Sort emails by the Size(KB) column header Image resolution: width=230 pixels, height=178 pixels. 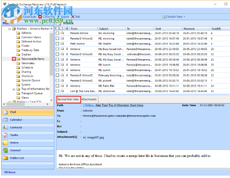[219, 29]
